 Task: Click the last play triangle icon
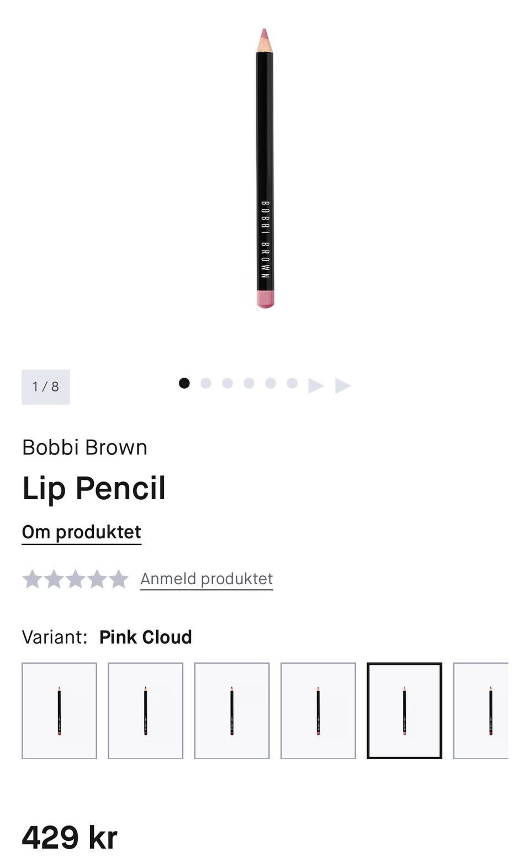[x=343, y=385]
